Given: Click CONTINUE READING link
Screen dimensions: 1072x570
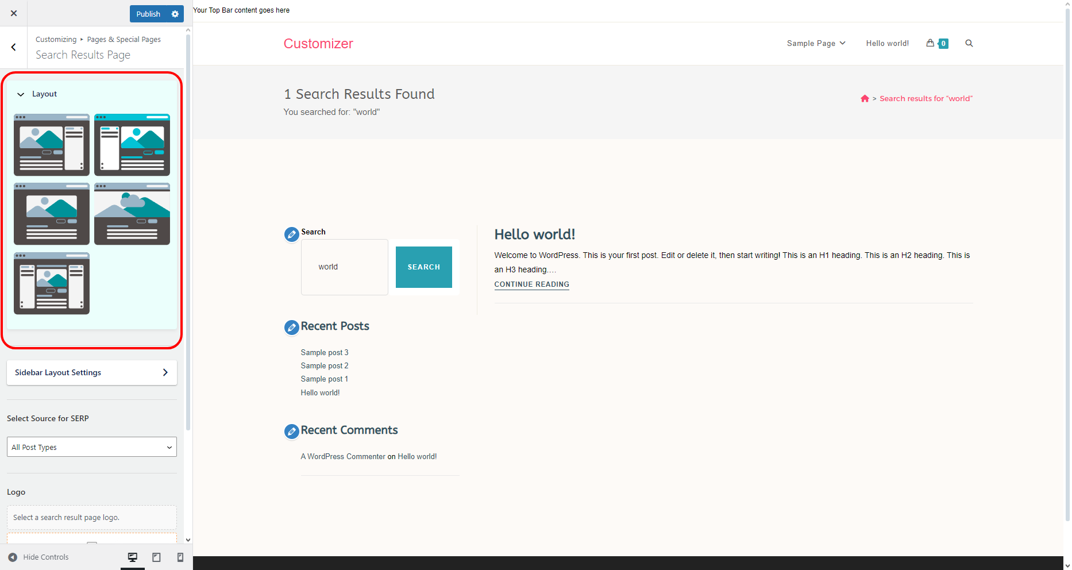Looking at the screenshot, I should [532, 284].
